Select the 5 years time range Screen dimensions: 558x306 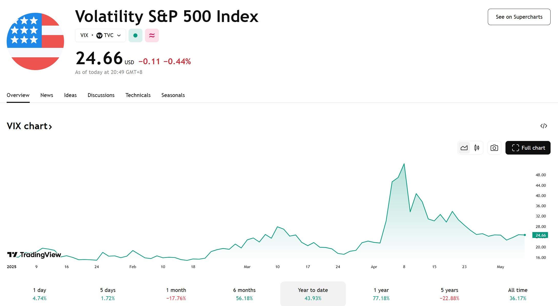[449, 294]
